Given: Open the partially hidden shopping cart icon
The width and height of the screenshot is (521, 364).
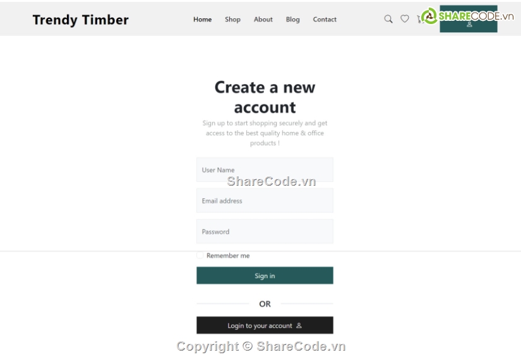Looking at the screenshot, I should [x=419, y=20].
